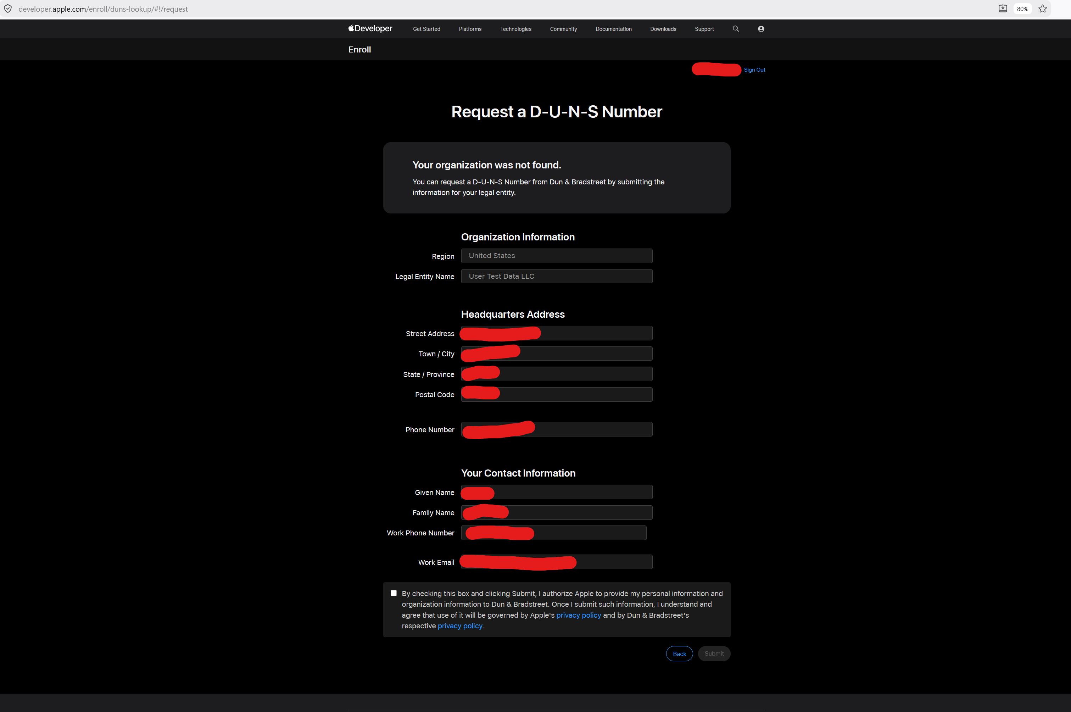Click the headquarters Phone Number field

tap(557, 429)
